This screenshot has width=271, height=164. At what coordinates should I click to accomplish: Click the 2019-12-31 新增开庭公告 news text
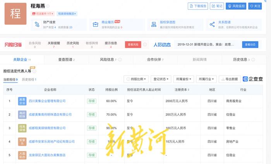click(206, 45)
